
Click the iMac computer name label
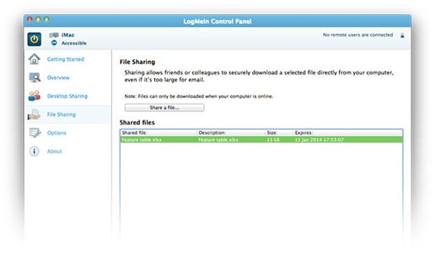(x=68, y=35)
